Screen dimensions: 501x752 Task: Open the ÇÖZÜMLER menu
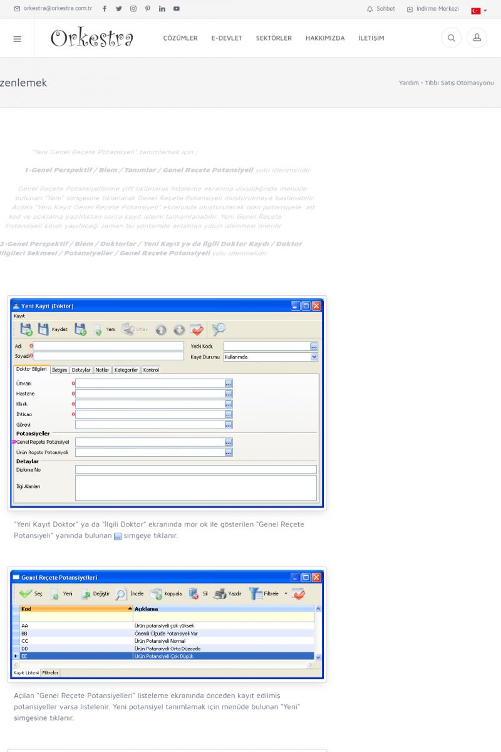[x=180, y=38]
